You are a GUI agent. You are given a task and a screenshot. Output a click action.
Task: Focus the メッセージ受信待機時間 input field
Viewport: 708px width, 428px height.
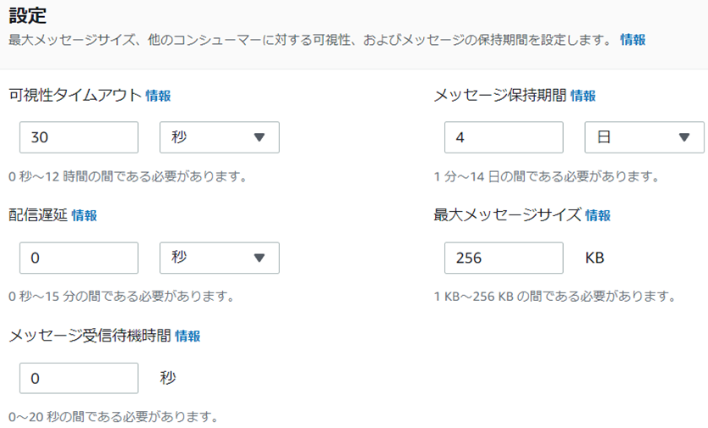coord(79,378)
